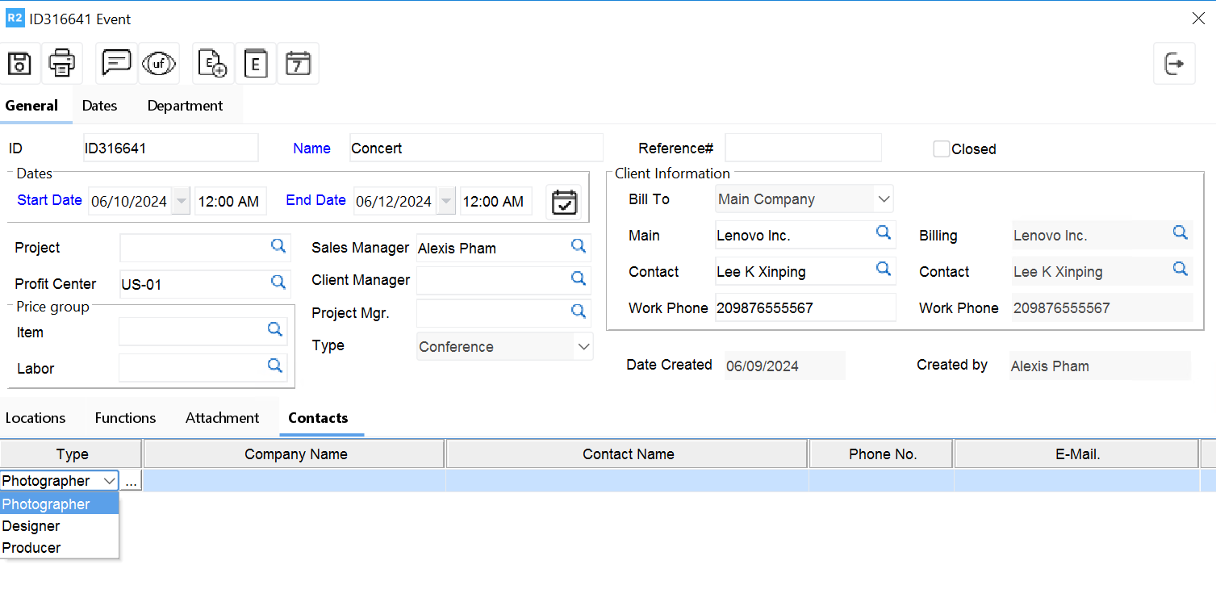Click inside the Reference# input field

[802, 148]
